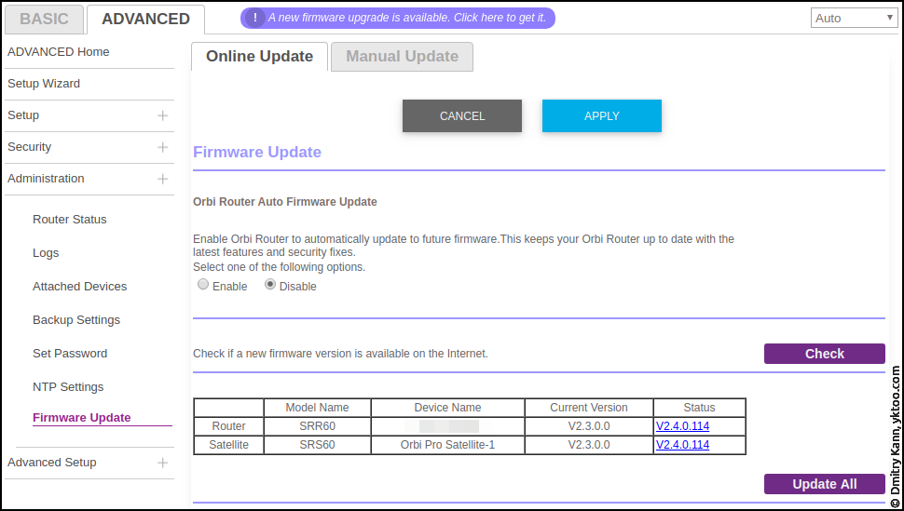Click the Current Version column header
904x511 pixels.
[x=589, y=408]
